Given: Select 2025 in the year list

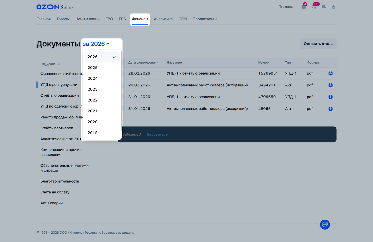Looking at the screenshot, I should (93, 68).
